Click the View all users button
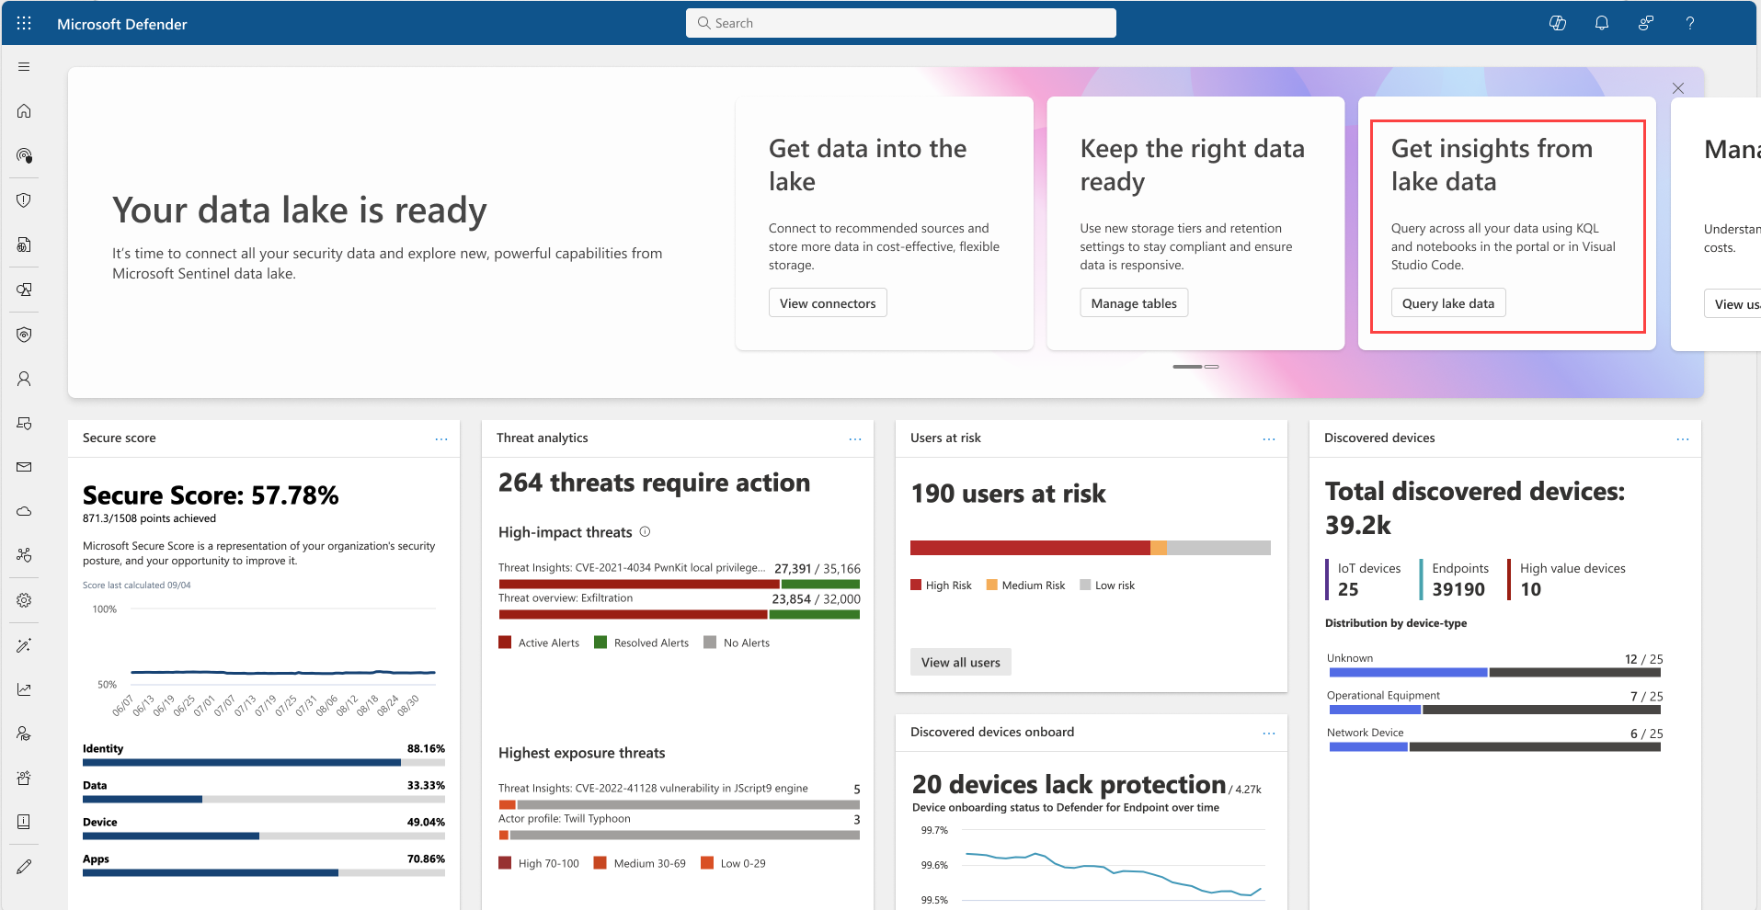Image resolution: width=1761 pixels, height=910 pixels. pyautogui.click(x=961, y=662)
